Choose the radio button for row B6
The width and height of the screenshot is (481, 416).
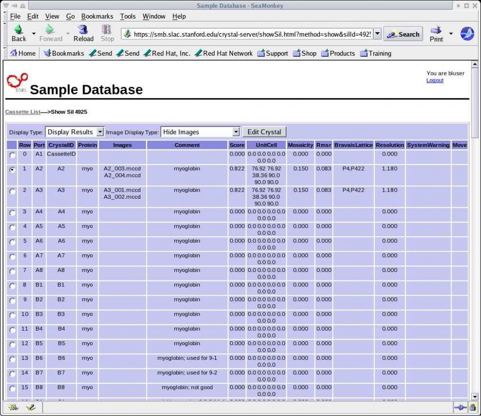point(12,359)
